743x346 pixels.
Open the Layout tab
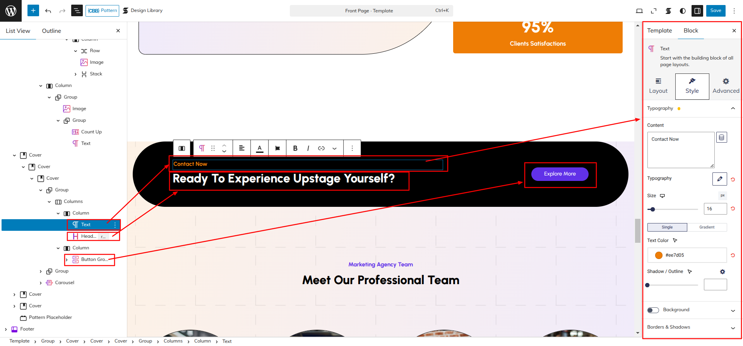point(658,87)
